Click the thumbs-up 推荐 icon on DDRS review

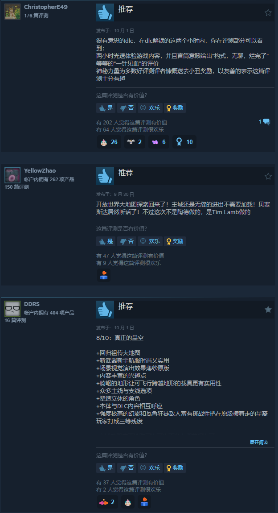pos(105,310)
